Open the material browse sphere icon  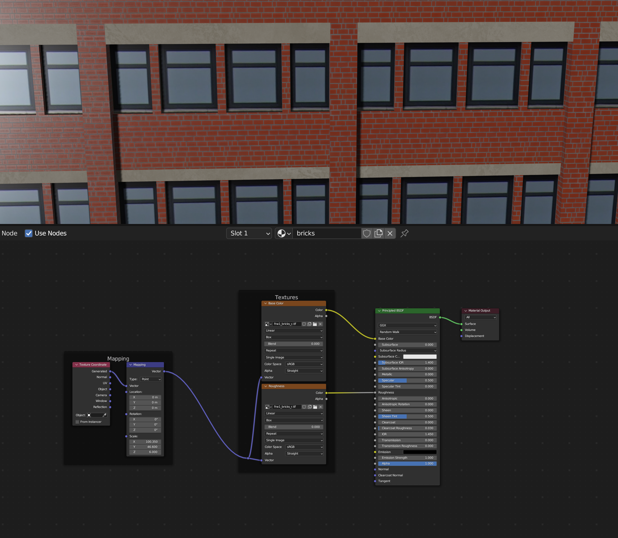(283, 233)
